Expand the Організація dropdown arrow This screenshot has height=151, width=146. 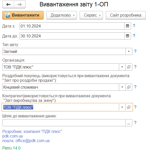click(122, 67)
